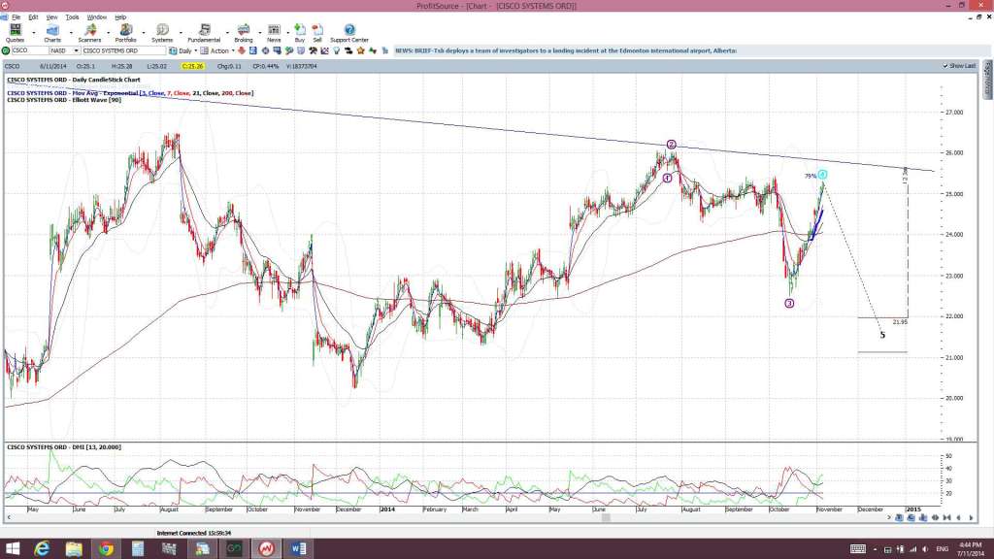Open the NASD exchange dropdown
This screenshot has height=559, width=994.
[76, 50]
